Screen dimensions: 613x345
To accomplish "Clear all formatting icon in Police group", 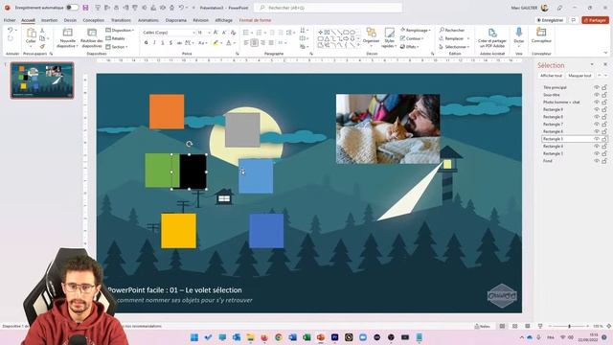I will 233,33.
